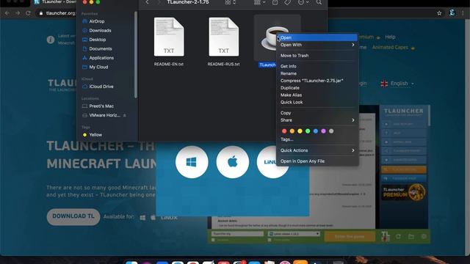Click Chrome profile avatar icon
Viewport: 470px width, 264px height.
(452, 13)
